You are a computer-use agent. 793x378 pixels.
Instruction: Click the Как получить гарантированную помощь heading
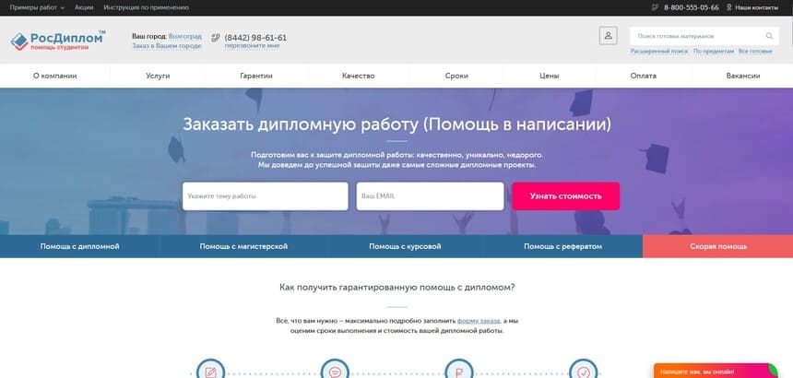[x=397, y=288]
